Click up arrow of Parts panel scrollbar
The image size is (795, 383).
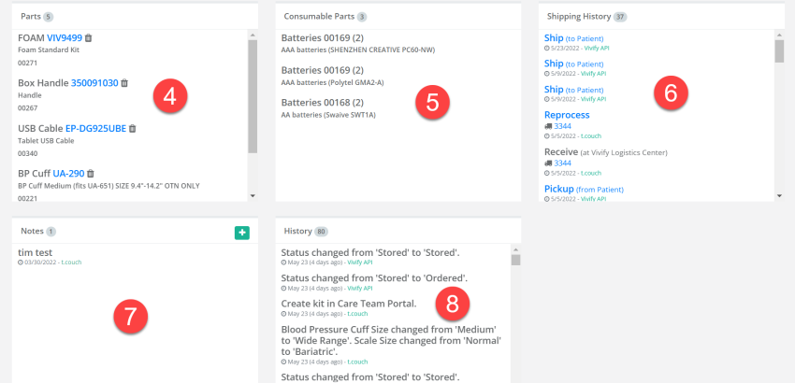[x=252, y=35]
